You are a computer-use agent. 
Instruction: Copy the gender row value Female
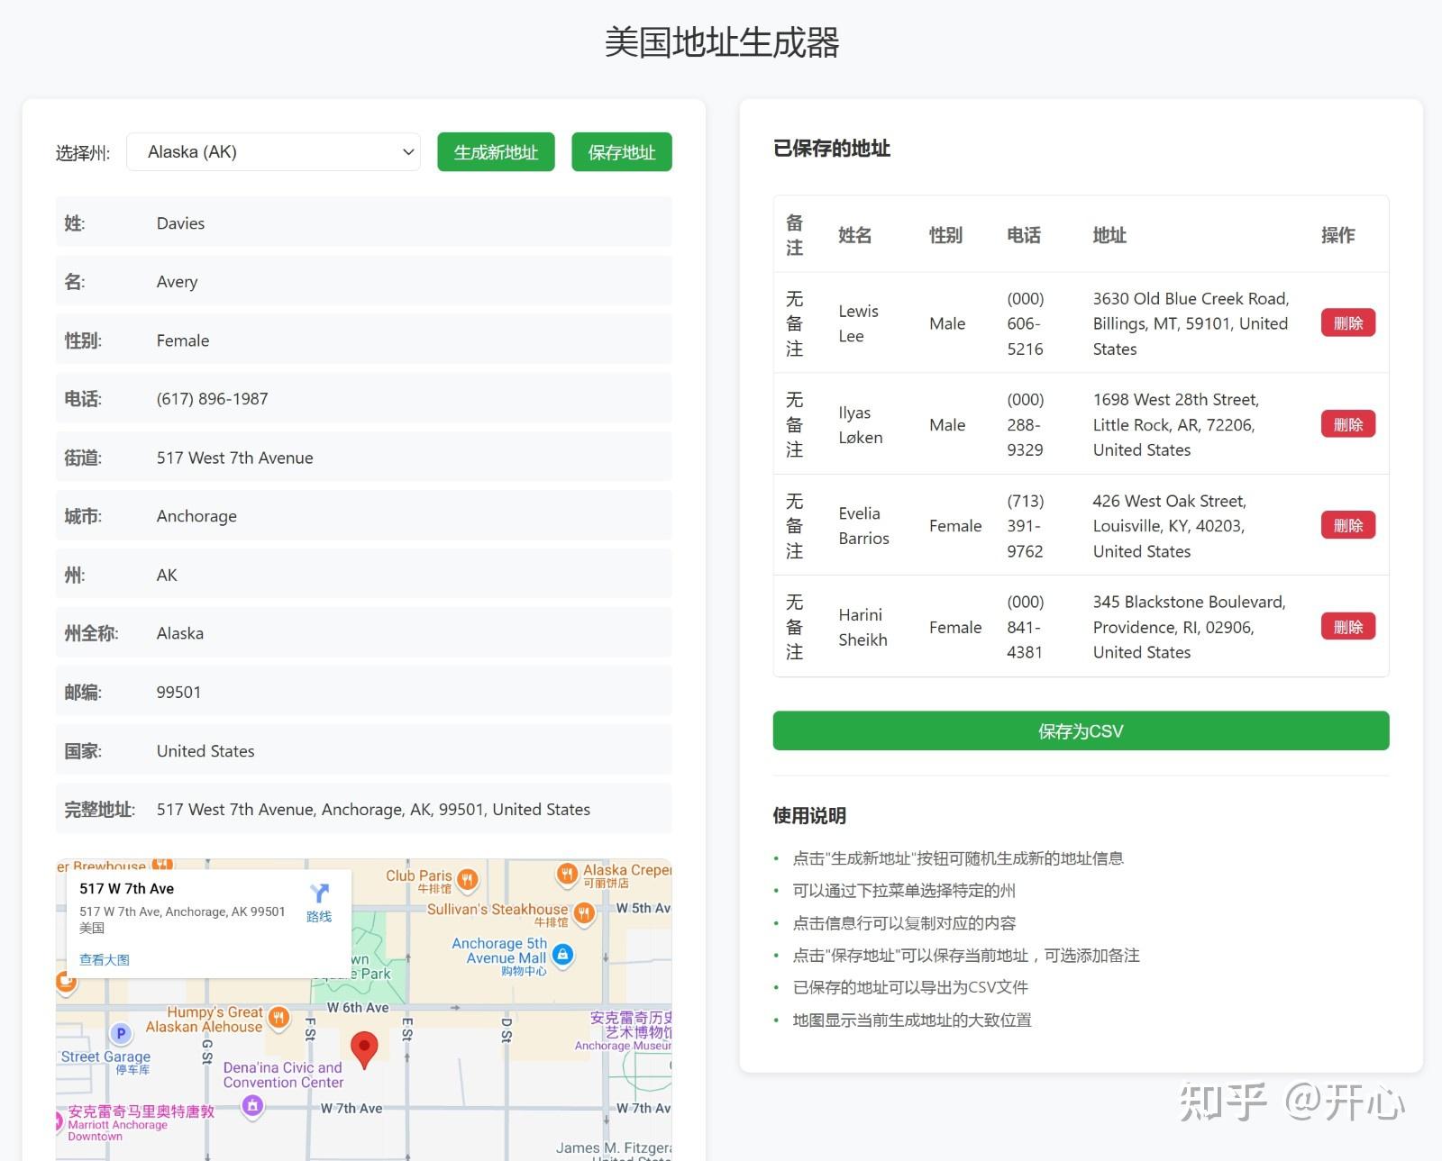(x=364, y=340)
